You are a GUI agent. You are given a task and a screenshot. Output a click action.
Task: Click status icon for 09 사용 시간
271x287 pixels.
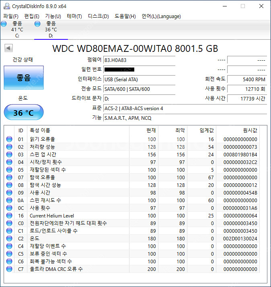[x=9, y=193]
